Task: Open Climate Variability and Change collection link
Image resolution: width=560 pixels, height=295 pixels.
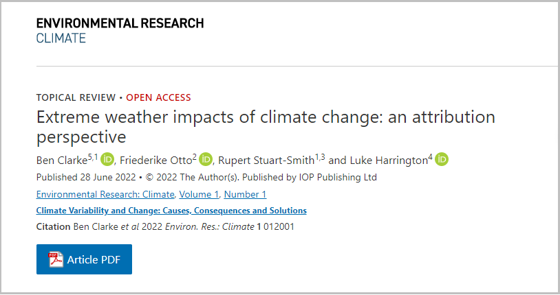Action: [171, 211]
